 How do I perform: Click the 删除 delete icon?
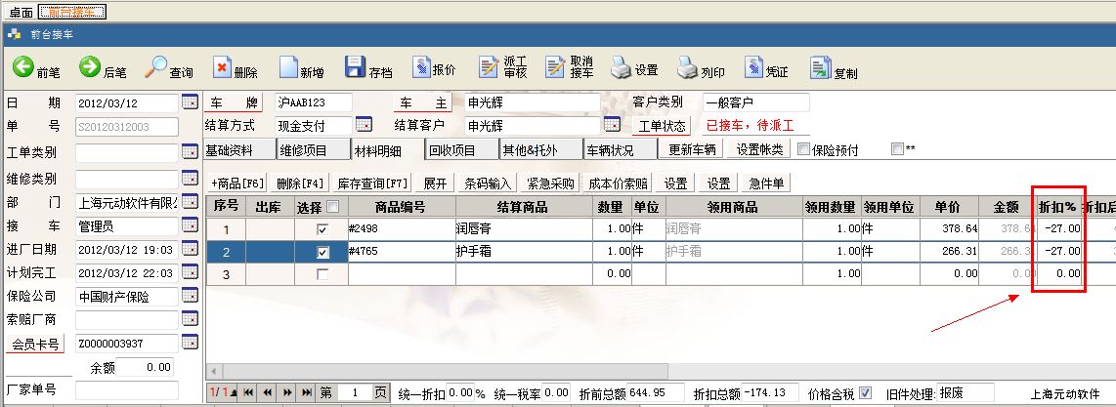222,67
